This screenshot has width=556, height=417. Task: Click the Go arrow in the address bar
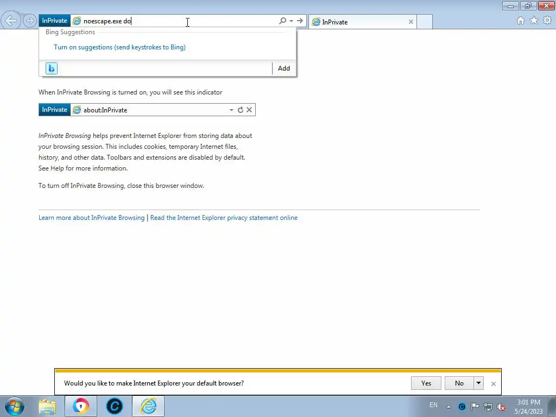click(300, 21)
